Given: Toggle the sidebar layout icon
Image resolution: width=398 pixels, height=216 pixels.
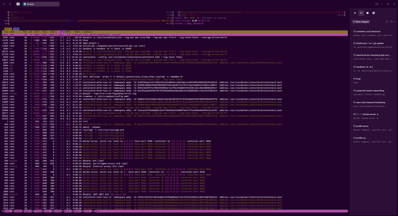Looking at the screenshot, I should pyautogui.click(x=377, y=4).
